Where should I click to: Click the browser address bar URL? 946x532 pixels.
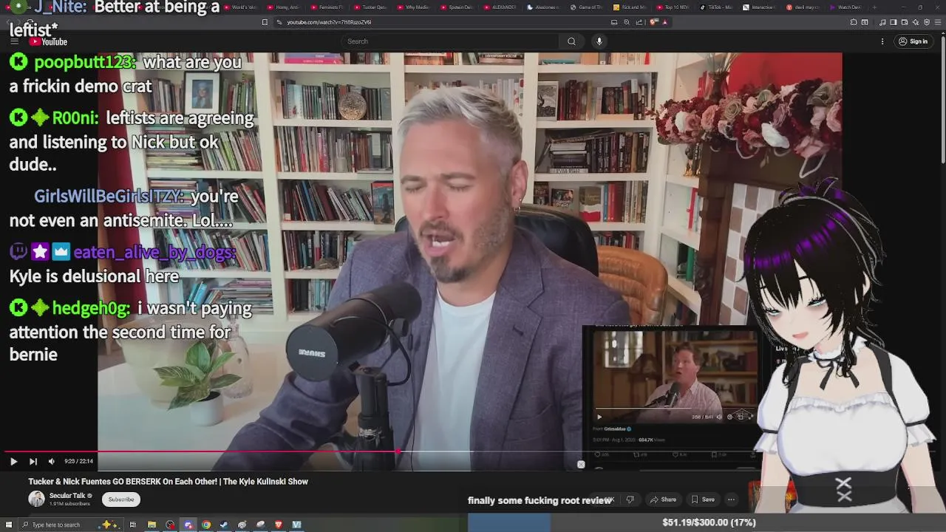(x=329, y=22)
